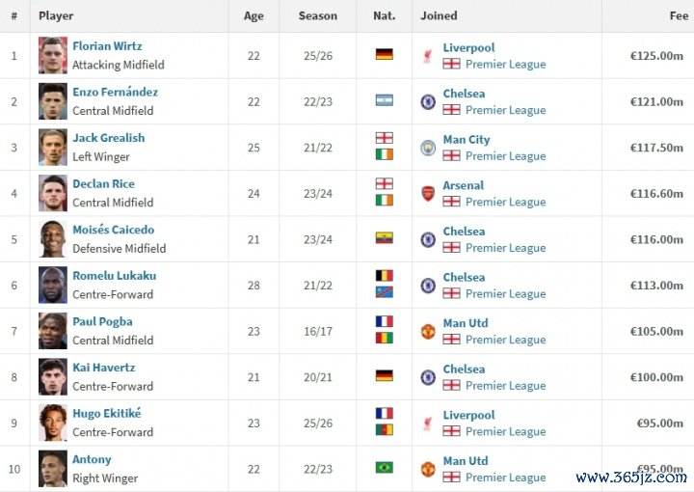The image size is (694, 492).
Task: Sort by the Player column header
Action: pos(56,15)
